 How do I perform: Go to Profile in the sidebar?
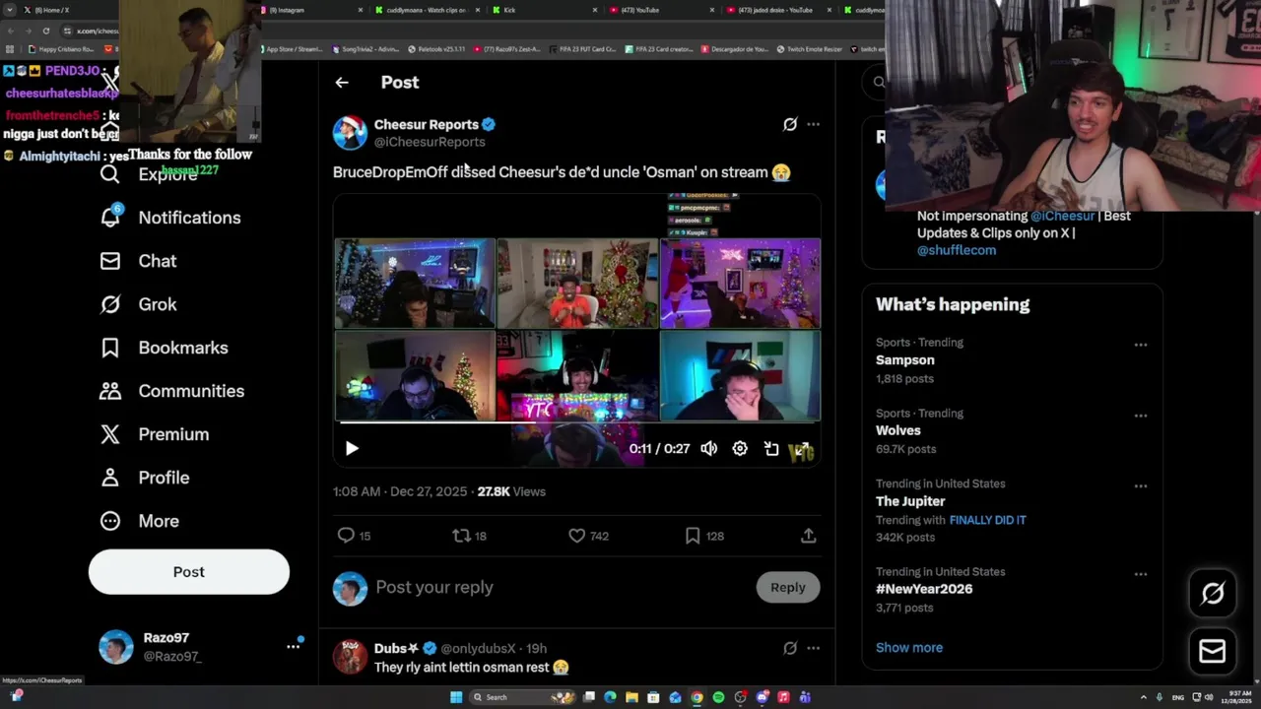click(144, 478)
